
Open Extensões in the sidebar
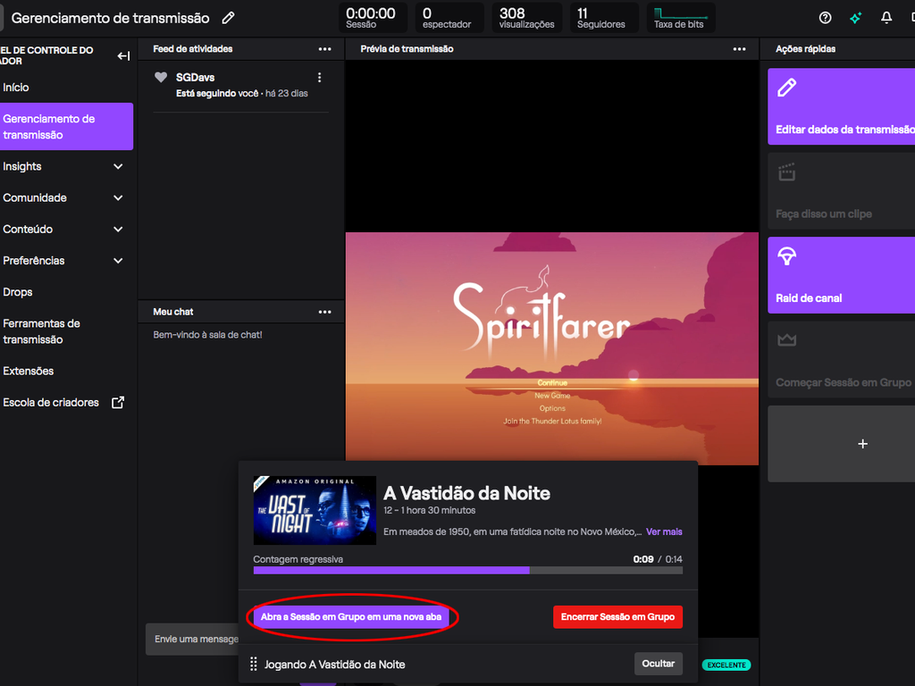click(28, 371)
